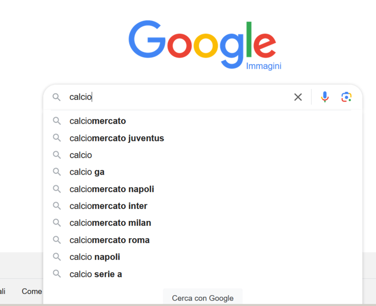Select the calciomercato juventus suggestion
The image size is (376, 306).
[203, 138]
